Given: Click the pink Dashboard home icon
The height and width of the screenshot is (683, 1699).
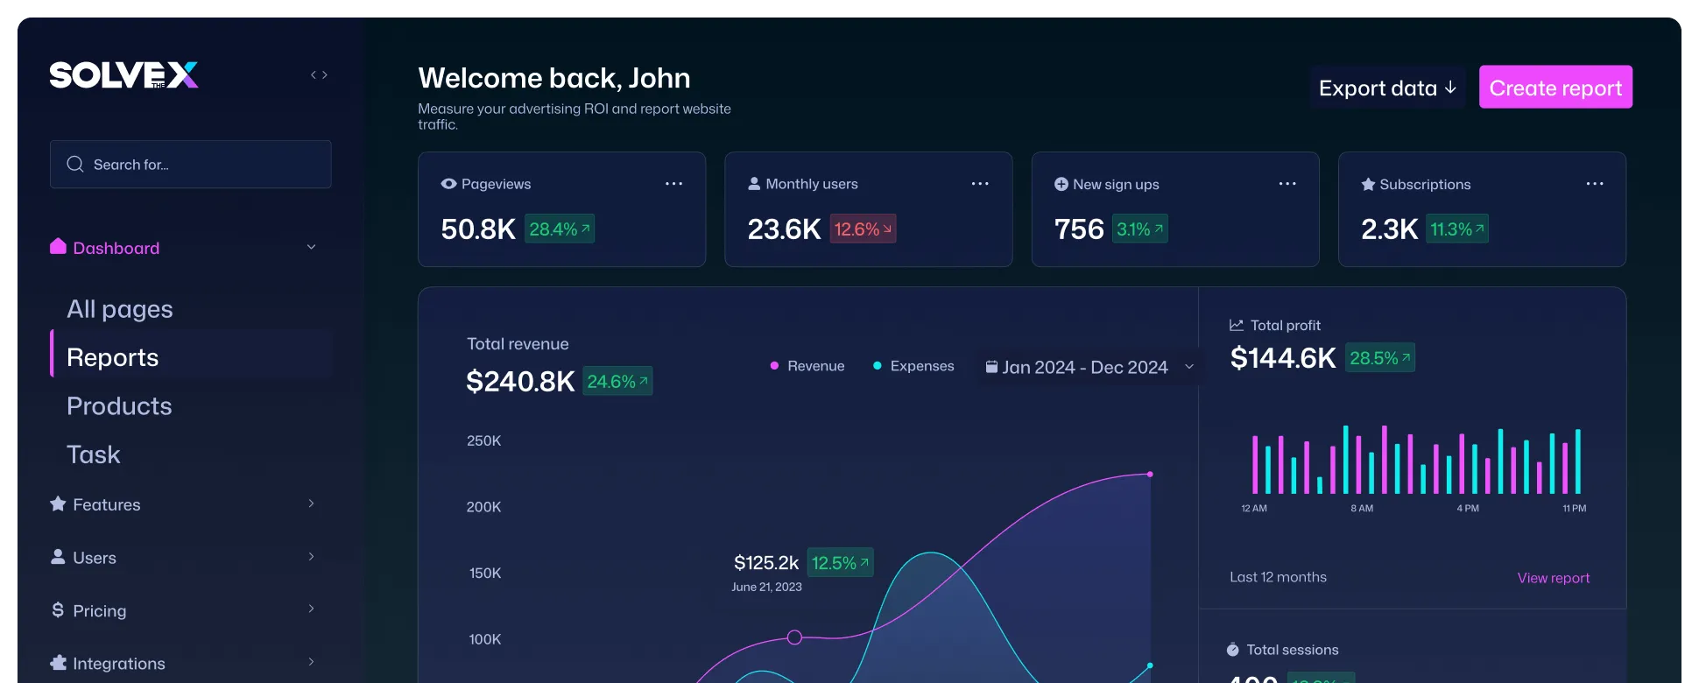Looking at the screenshot, I should pos(58,247).
